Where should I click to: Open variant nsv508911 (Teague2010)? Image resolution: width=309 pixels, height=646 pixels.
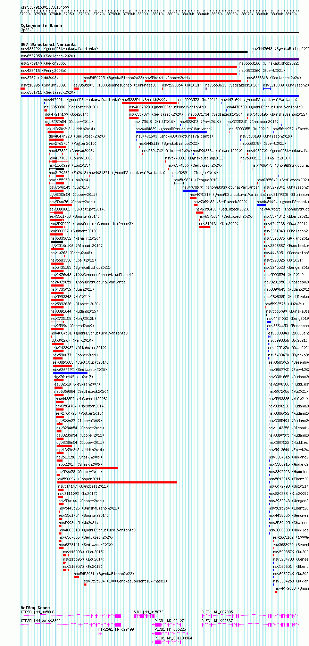click(195, 173)
